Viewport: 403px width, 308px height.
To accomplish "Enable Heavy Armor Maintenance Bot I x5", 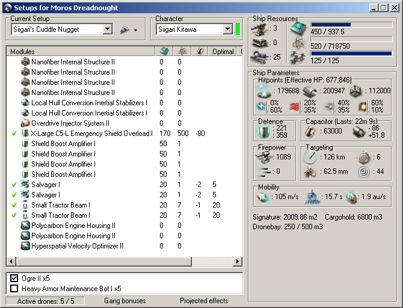I will tap(14, 288).
